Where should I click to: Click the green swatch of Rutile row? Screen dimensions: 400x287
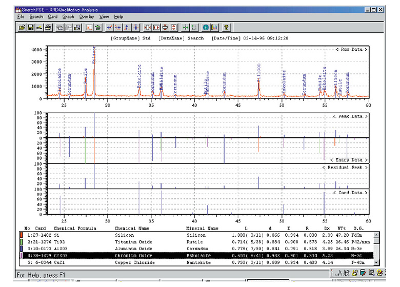[x=22, y=241]
